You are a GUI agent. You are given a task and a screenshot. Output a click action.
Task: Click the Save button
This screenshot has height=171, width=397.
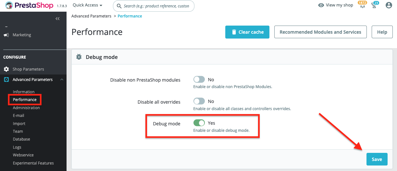(377, 159)
